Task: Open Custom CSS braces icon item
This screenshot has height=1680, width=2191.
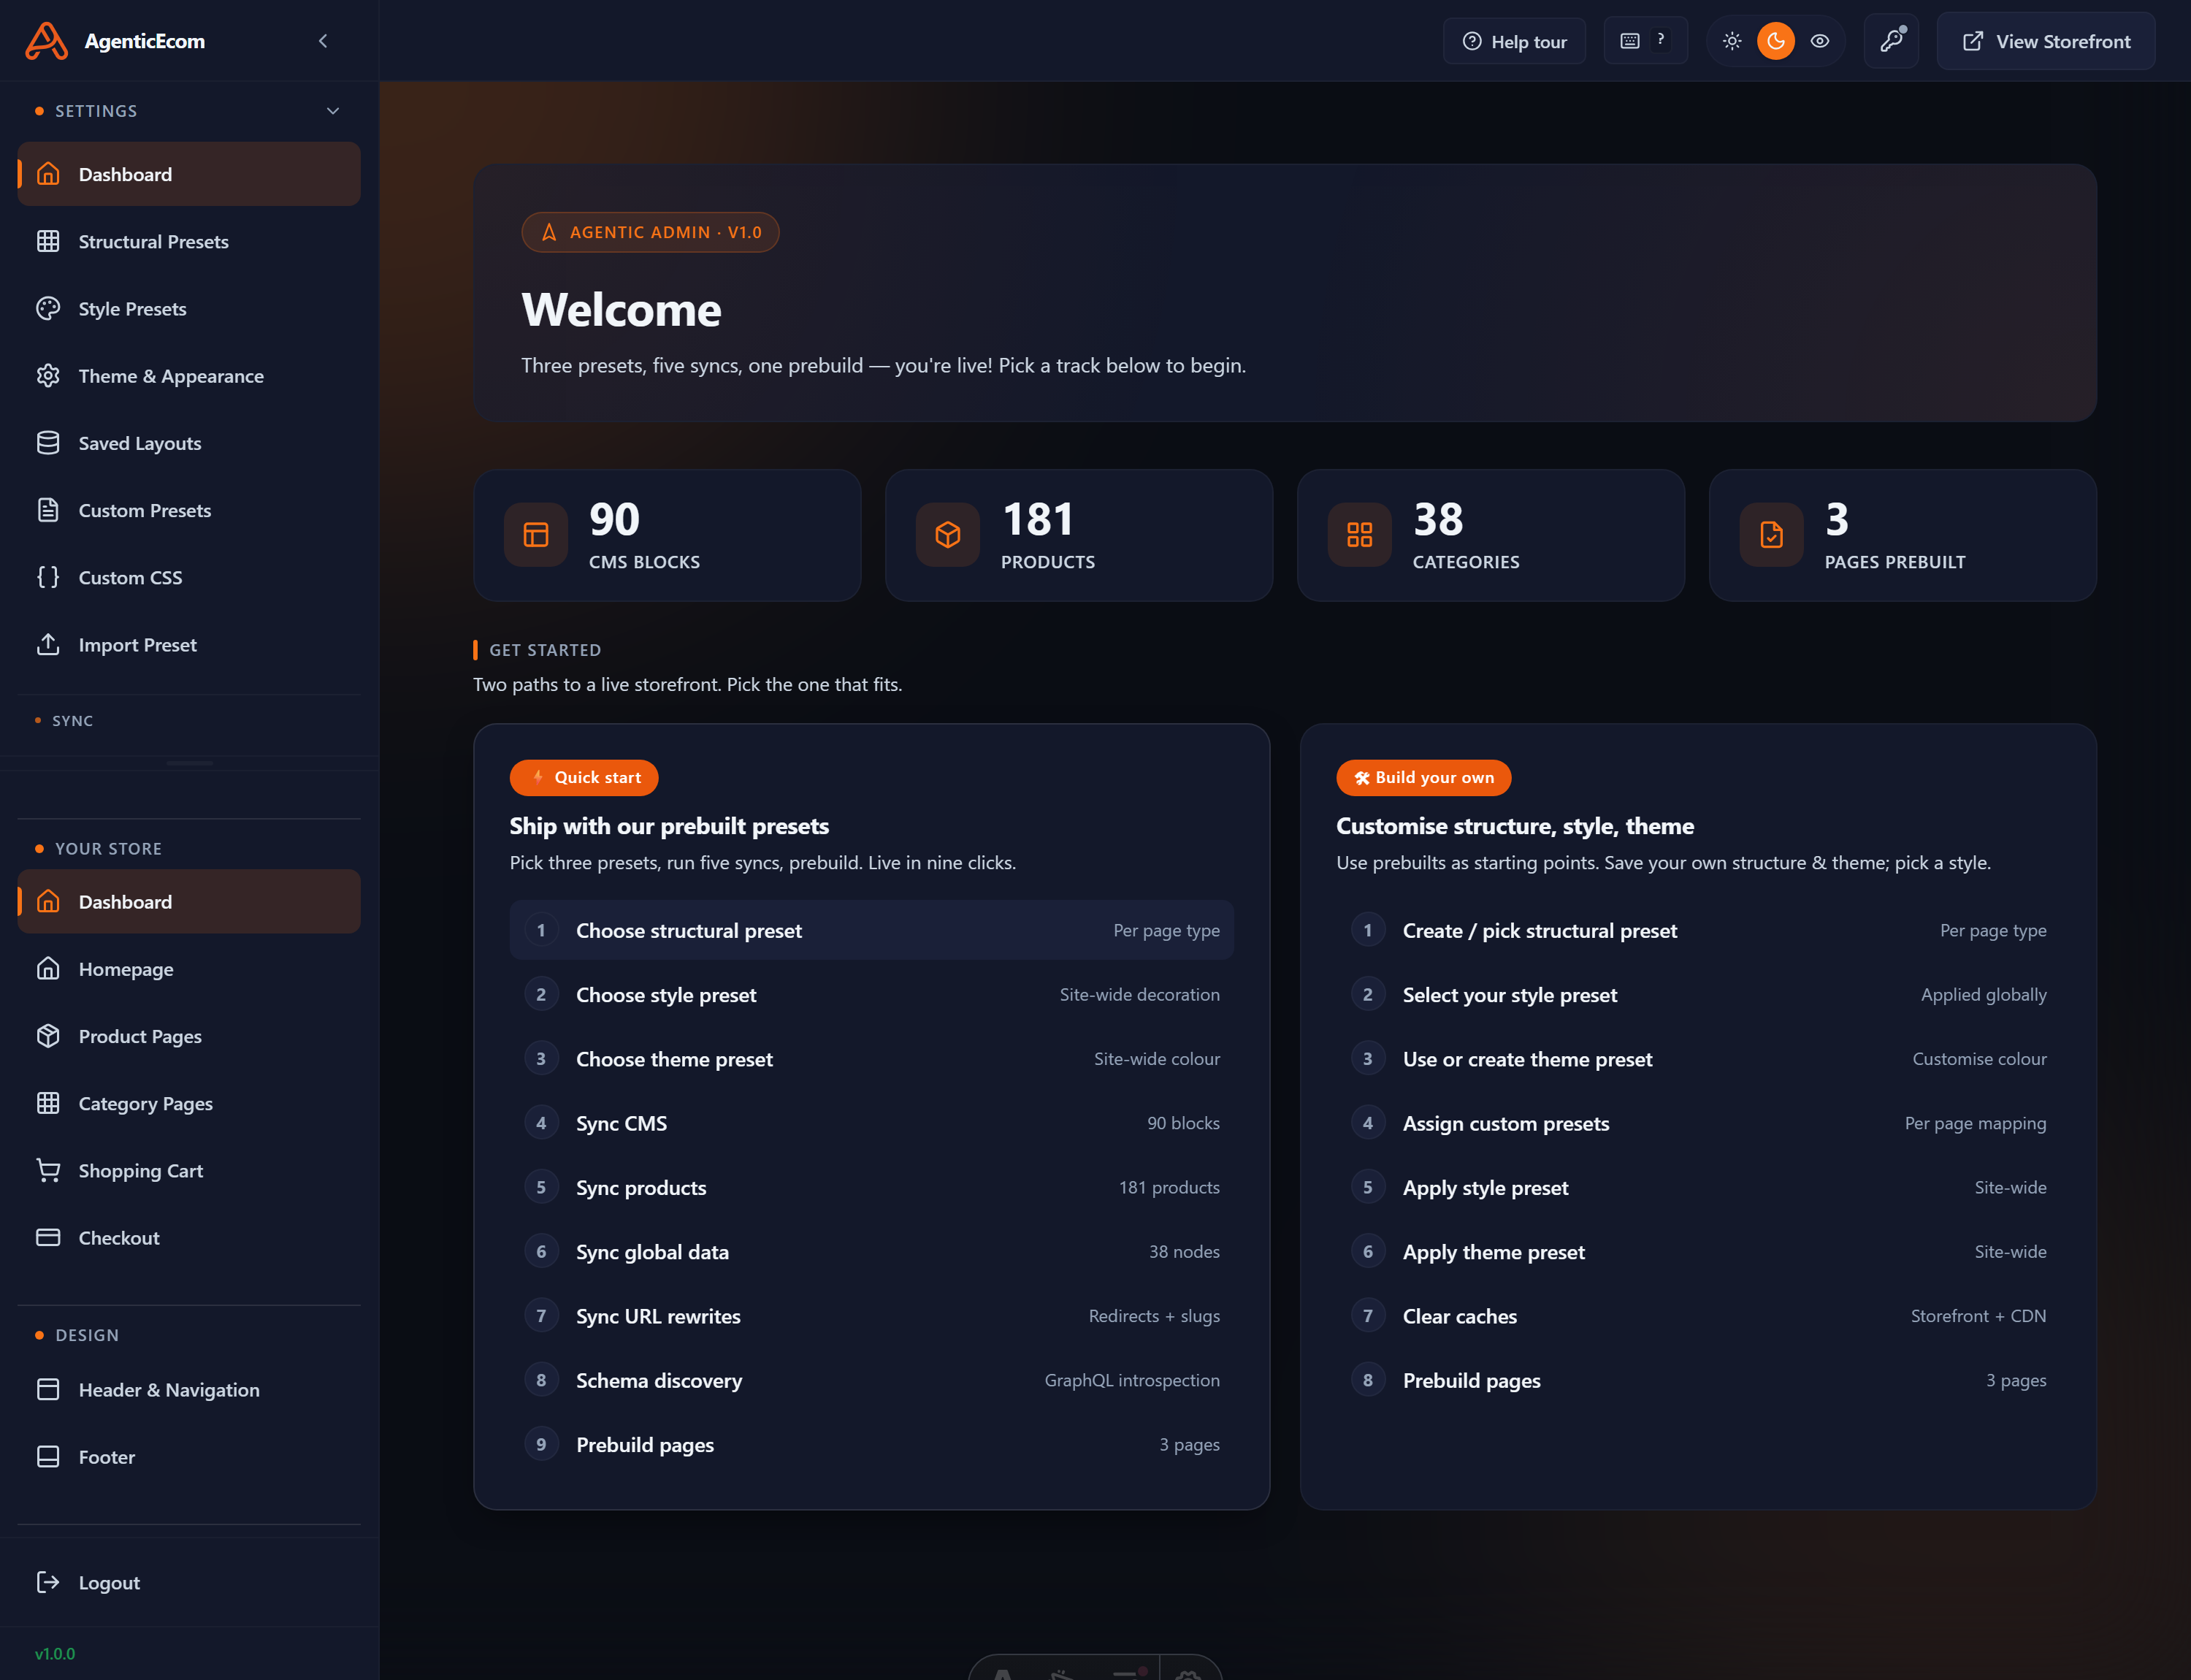Action: (x=189, y=577)
